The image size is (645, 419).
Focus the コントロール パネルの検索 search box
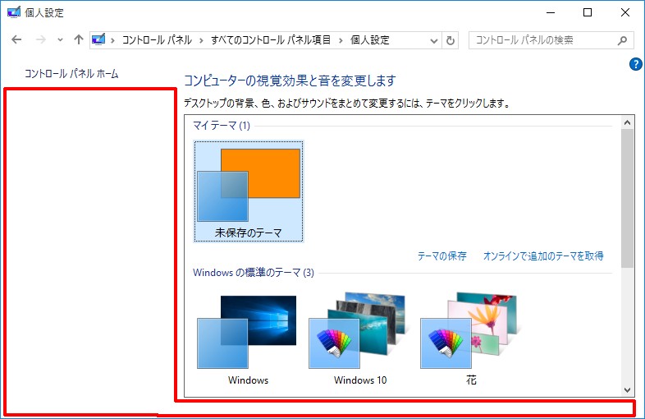(551, 40)
